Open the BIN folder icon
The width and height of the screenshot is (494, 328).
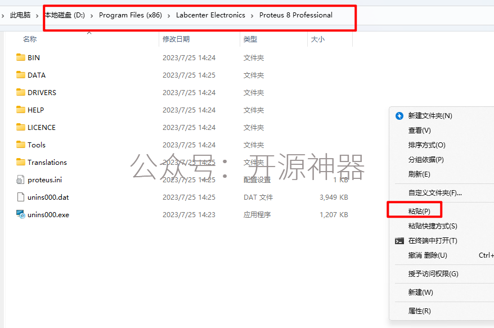pos(21,57)
